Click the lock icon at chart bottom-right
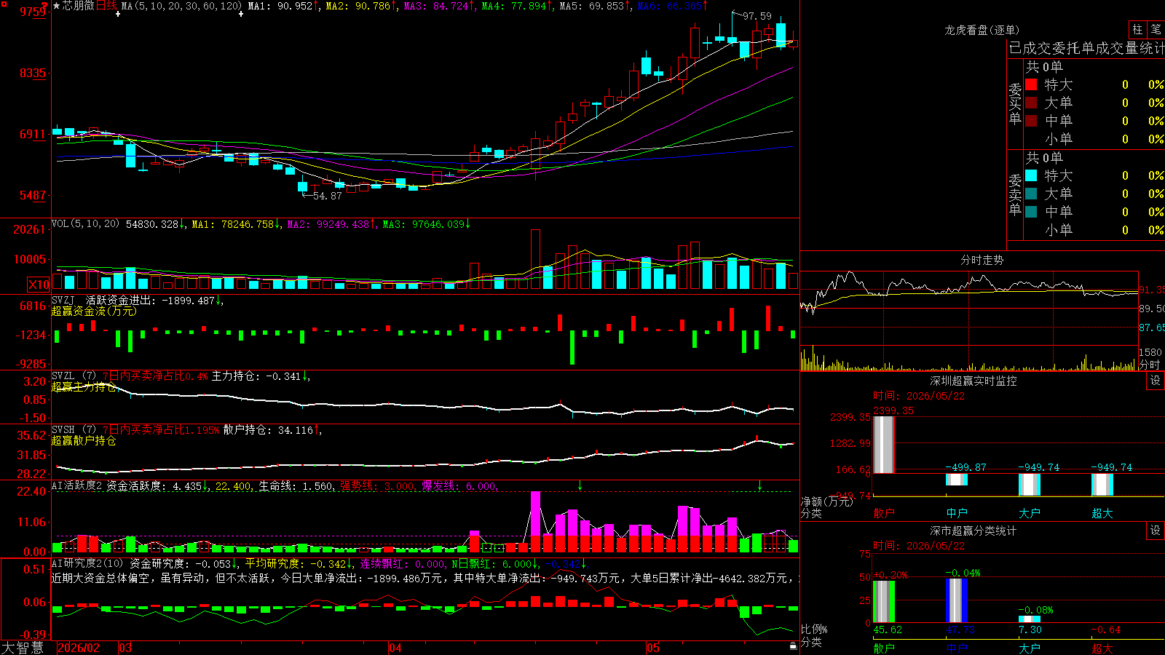The height and width of the screenshot is (655, 1165). (x=793, y=646)
